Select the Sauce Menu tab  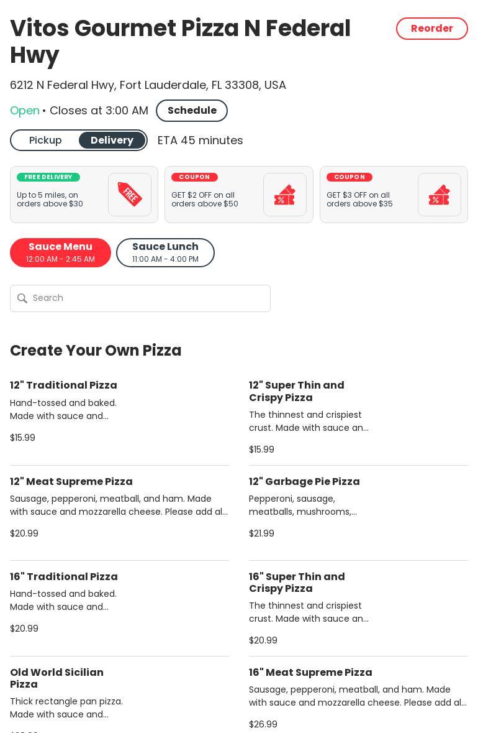[x=60, y=252]
